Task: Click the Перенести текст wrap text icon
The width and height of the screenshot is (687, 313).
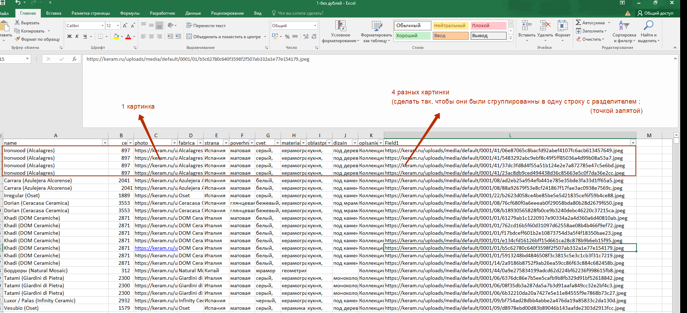Action: pyautogui.click(x=189, y=25)
